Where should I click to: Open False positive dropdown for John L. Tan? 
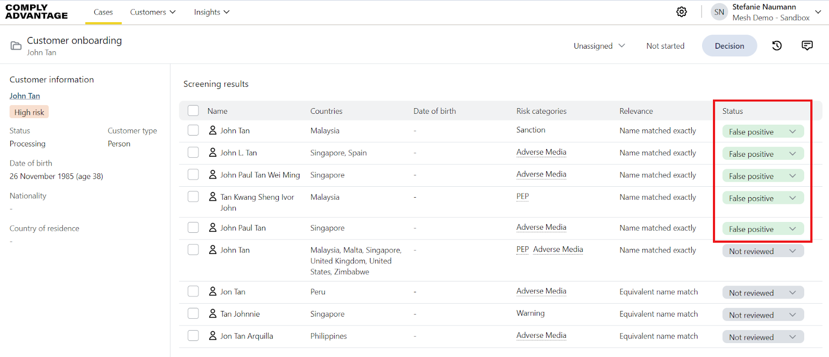tap(763, 154)
